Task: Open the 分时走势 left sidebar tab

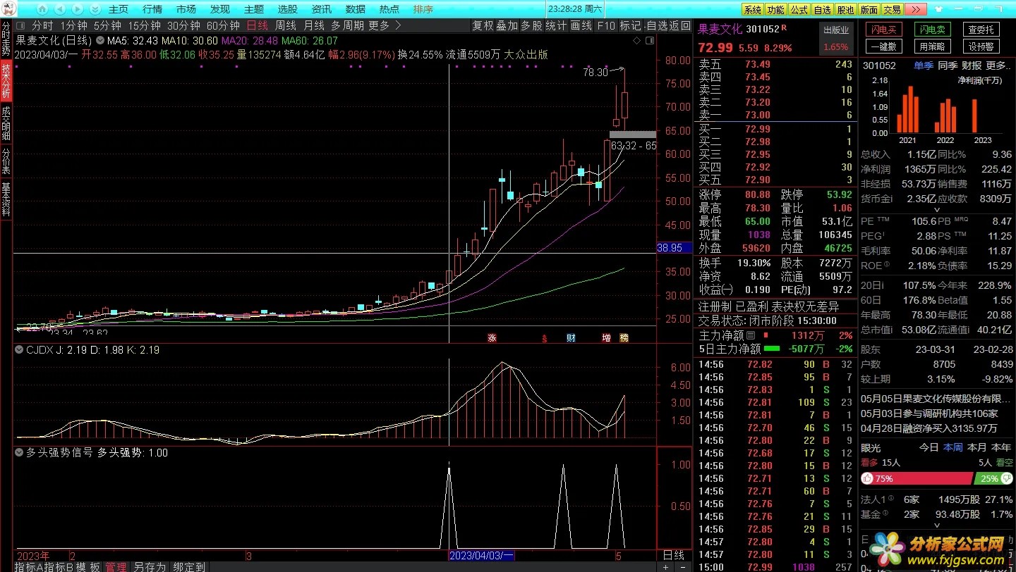Action: coord(6,40)
